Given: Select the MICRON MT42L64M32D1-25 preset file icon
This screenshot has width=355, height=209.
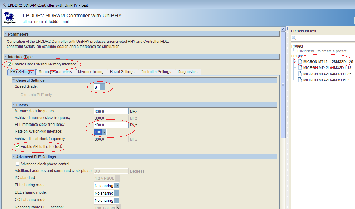Looking at the screenshot, I should point(300,74).
